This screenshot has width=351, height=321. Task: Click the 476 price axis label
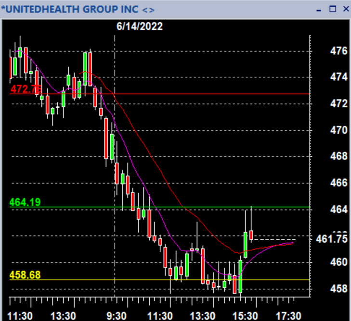(338, 51)
